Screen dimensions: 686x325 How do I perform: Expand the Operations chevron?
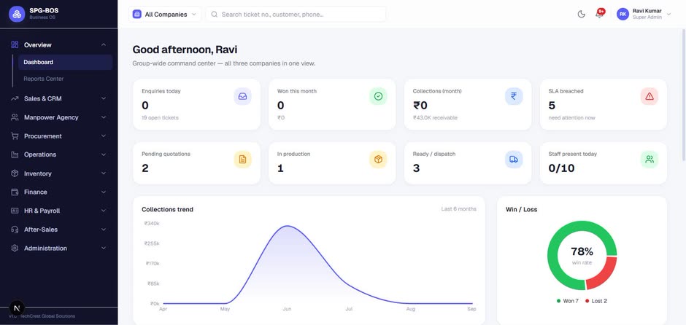click(104, 154)
